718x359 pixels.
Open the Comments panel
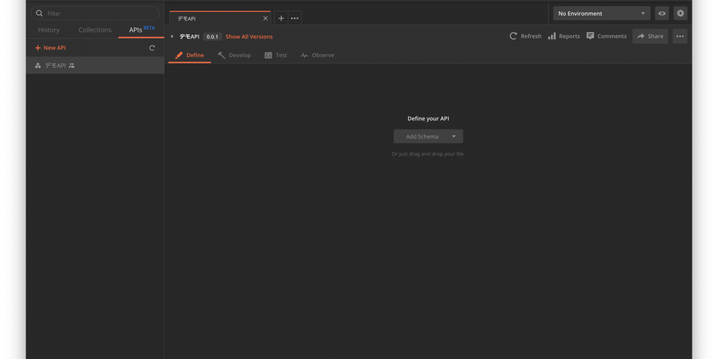606,36
